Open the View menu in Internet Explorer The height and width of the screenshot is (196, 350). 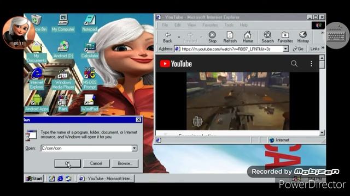[191, 25]
